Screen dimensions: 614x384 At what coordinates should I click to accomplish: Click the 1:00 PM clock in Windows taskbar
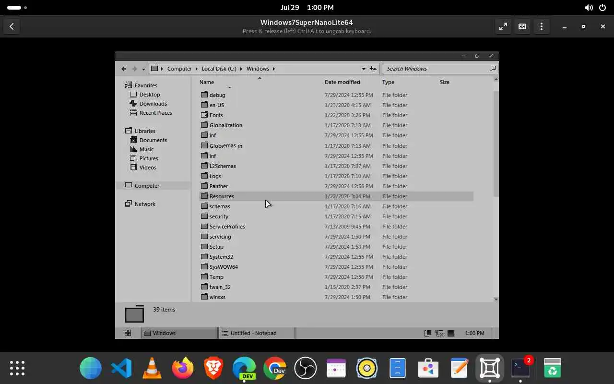(474, 333)
